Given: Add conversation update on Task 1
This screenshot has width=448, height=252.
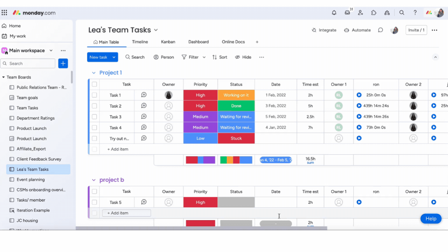Looking at the screenshot, I should coord(144,95).
